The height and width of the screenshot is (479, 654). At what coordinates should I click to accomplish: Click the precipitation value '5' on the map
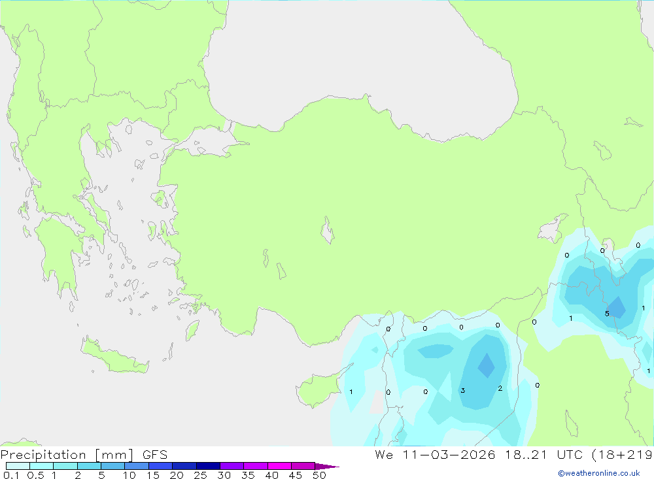(x=607, y=314)
